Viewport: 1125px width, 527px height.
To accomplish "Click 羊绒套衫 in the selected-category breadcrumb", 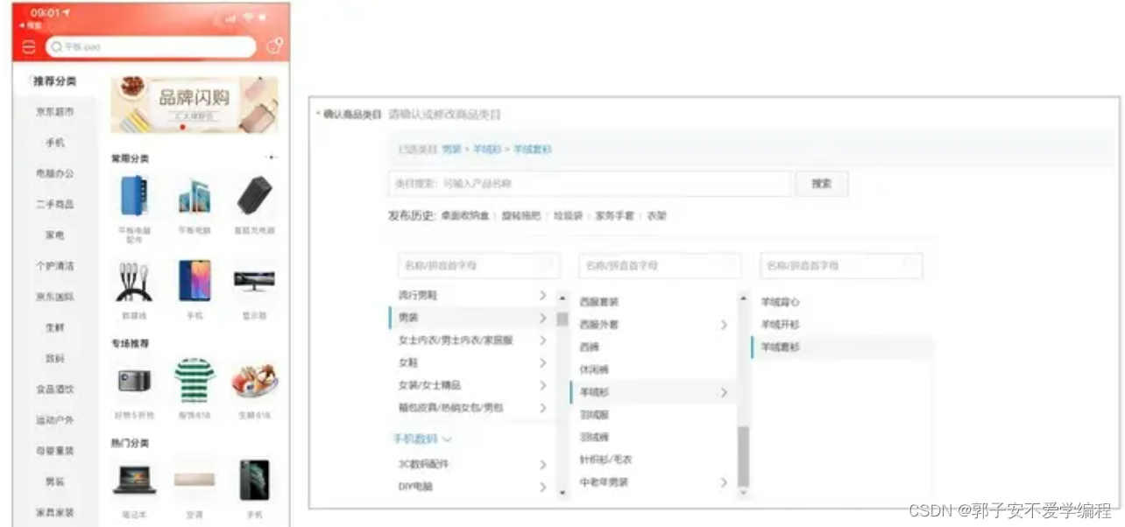I will pyautogui.click(x=532, y=150).
